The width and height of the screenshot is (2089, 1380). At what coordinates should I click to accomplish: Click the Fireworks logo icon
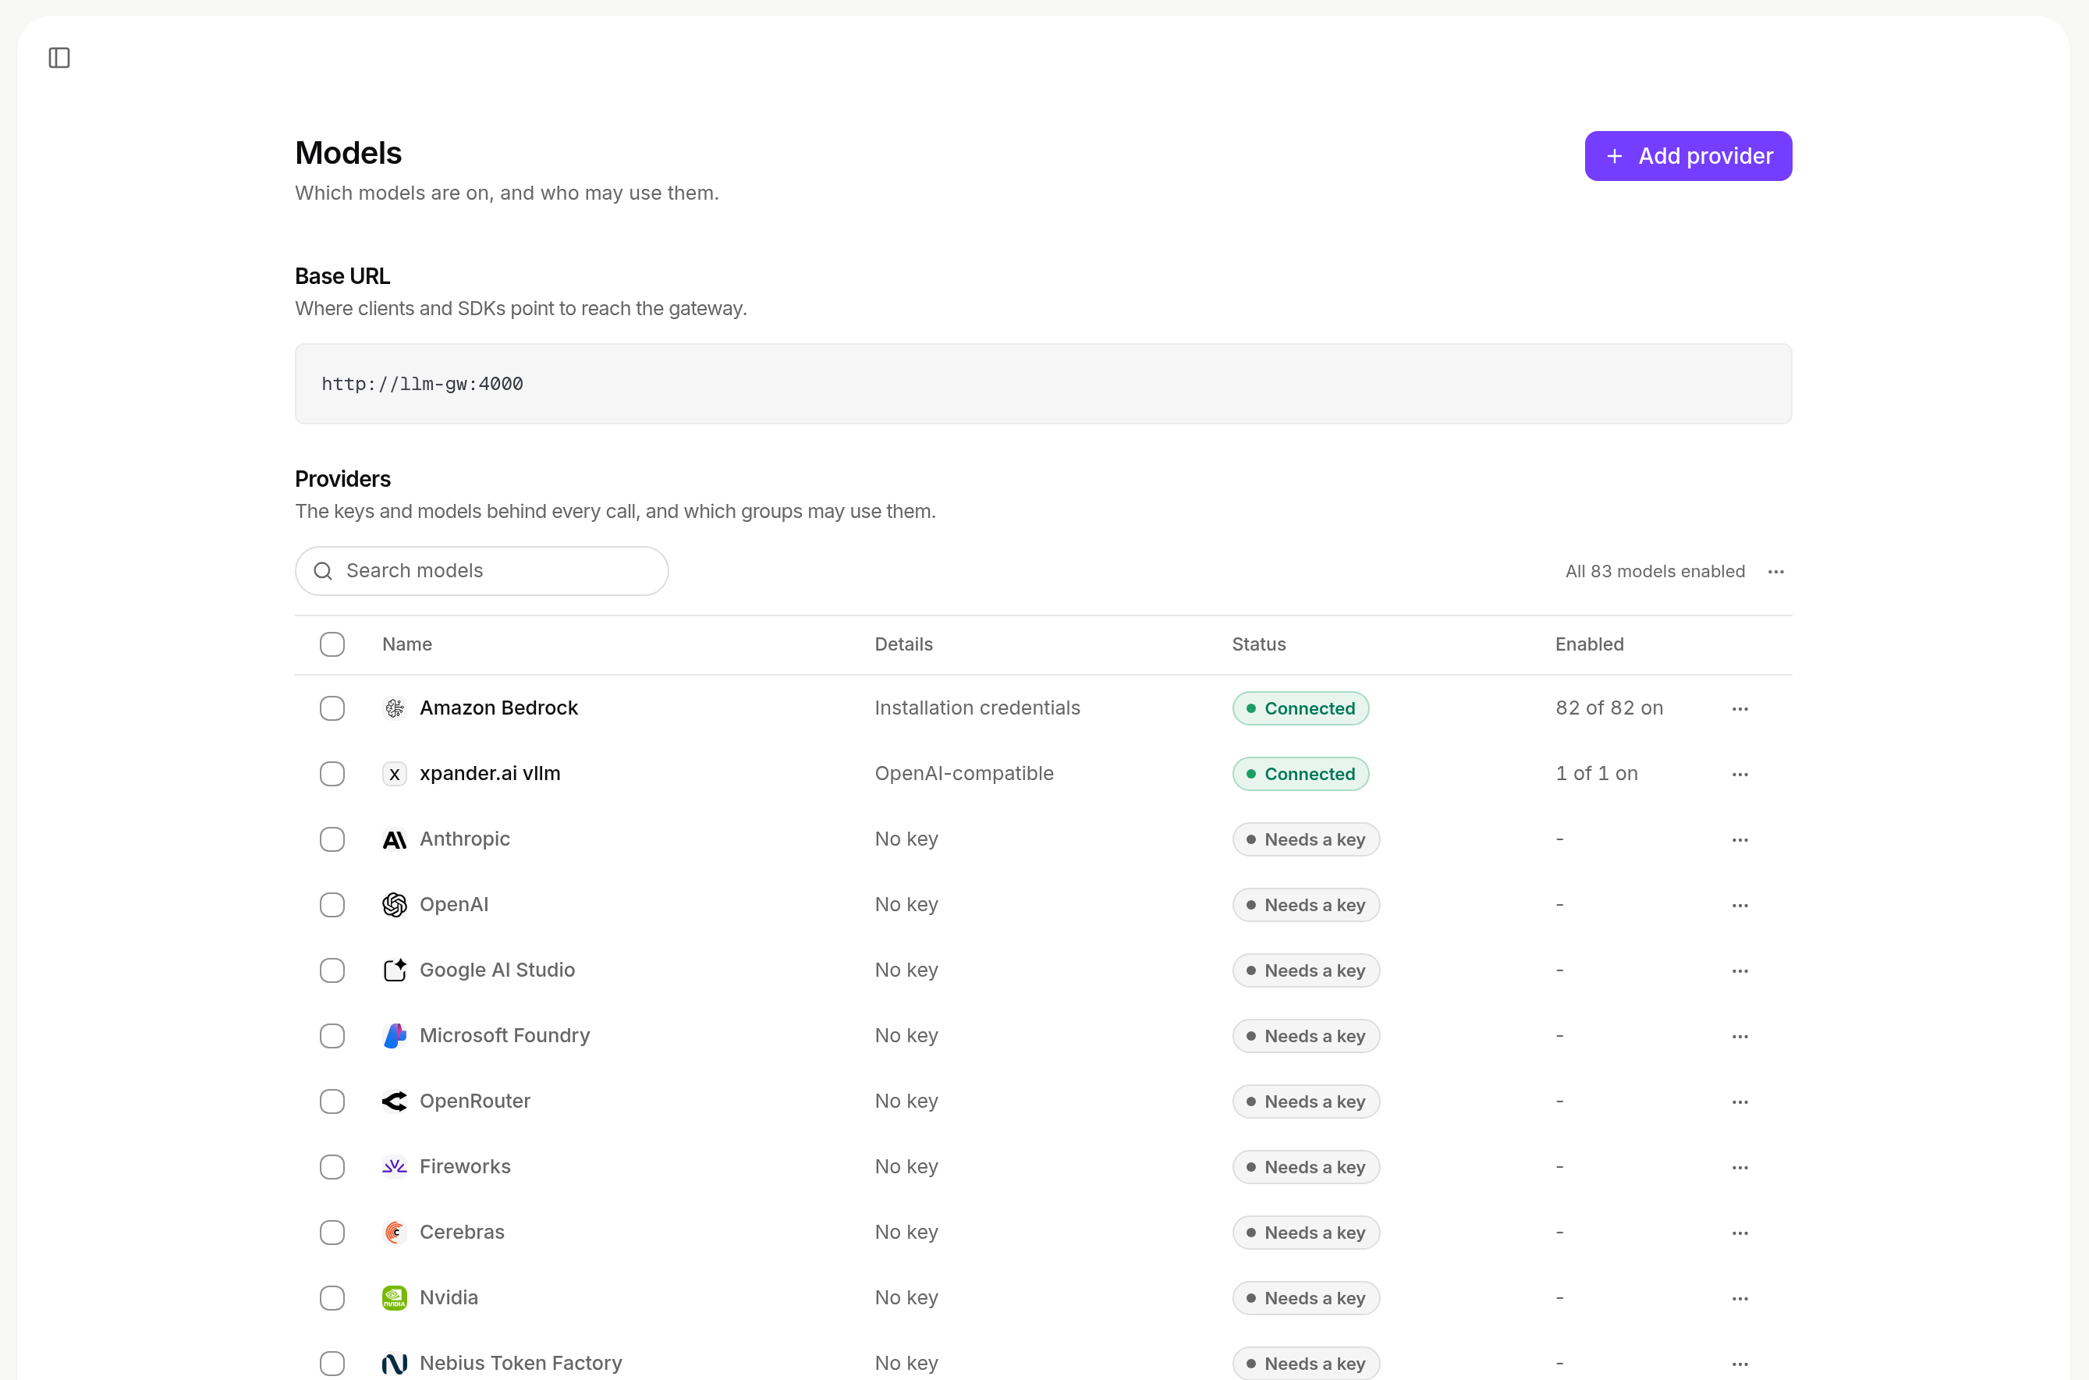click(x=394, y=1167)
